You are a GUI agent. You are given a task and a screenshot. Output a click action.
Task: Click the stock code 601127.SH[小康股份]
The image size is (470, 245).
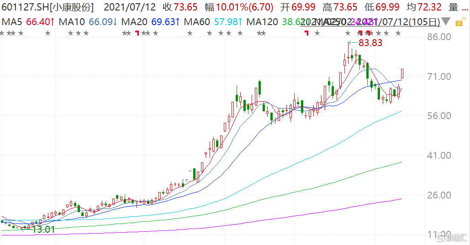tap(48, 7)
